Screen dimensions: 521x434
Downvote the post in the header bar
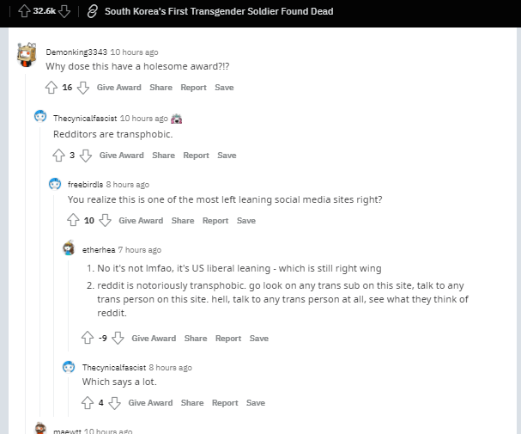(x=64, y=11)
